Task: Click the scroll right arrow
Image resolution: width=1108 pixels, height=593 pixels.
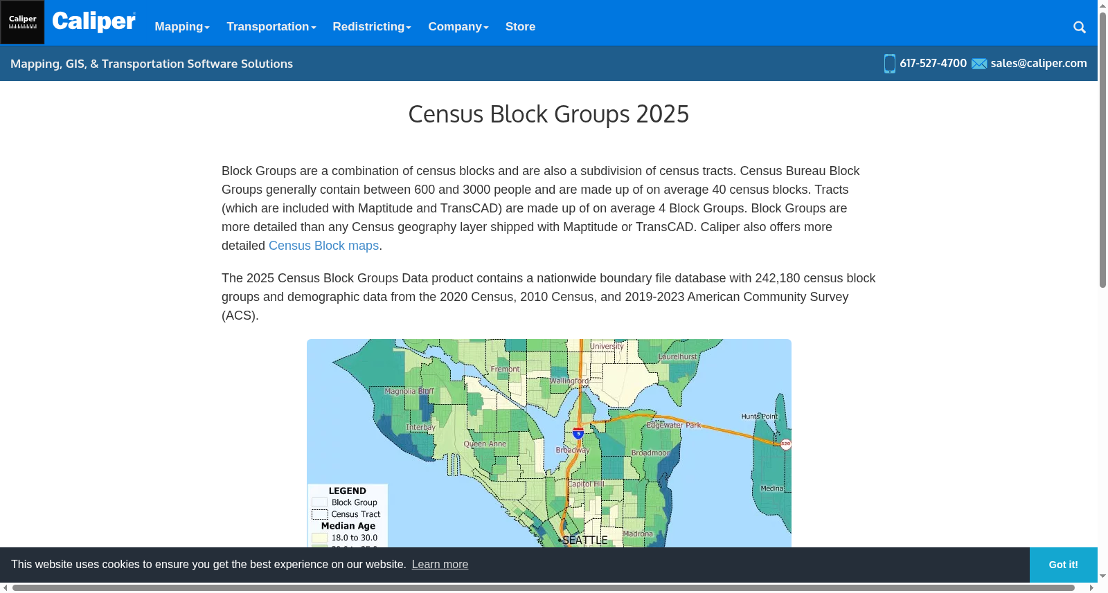Action: (x=1091, y=588)
